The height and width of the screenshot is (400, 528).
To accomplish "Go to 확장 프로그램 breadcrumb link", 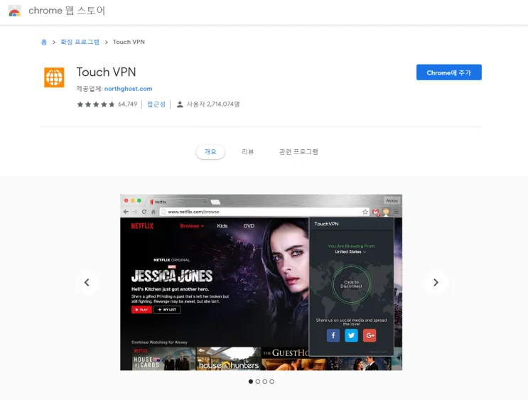I will (x=80, y=42).
